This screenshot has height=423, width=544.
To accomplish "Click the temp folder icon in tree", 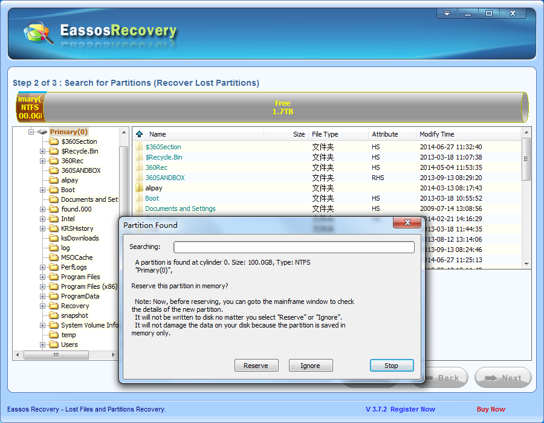I will point(54,335).
